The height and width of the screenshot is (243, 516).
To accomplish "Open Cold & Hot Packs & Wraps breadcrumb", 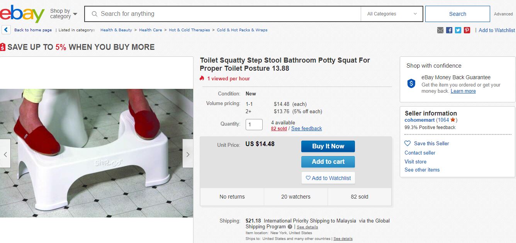I will point(242,30).
